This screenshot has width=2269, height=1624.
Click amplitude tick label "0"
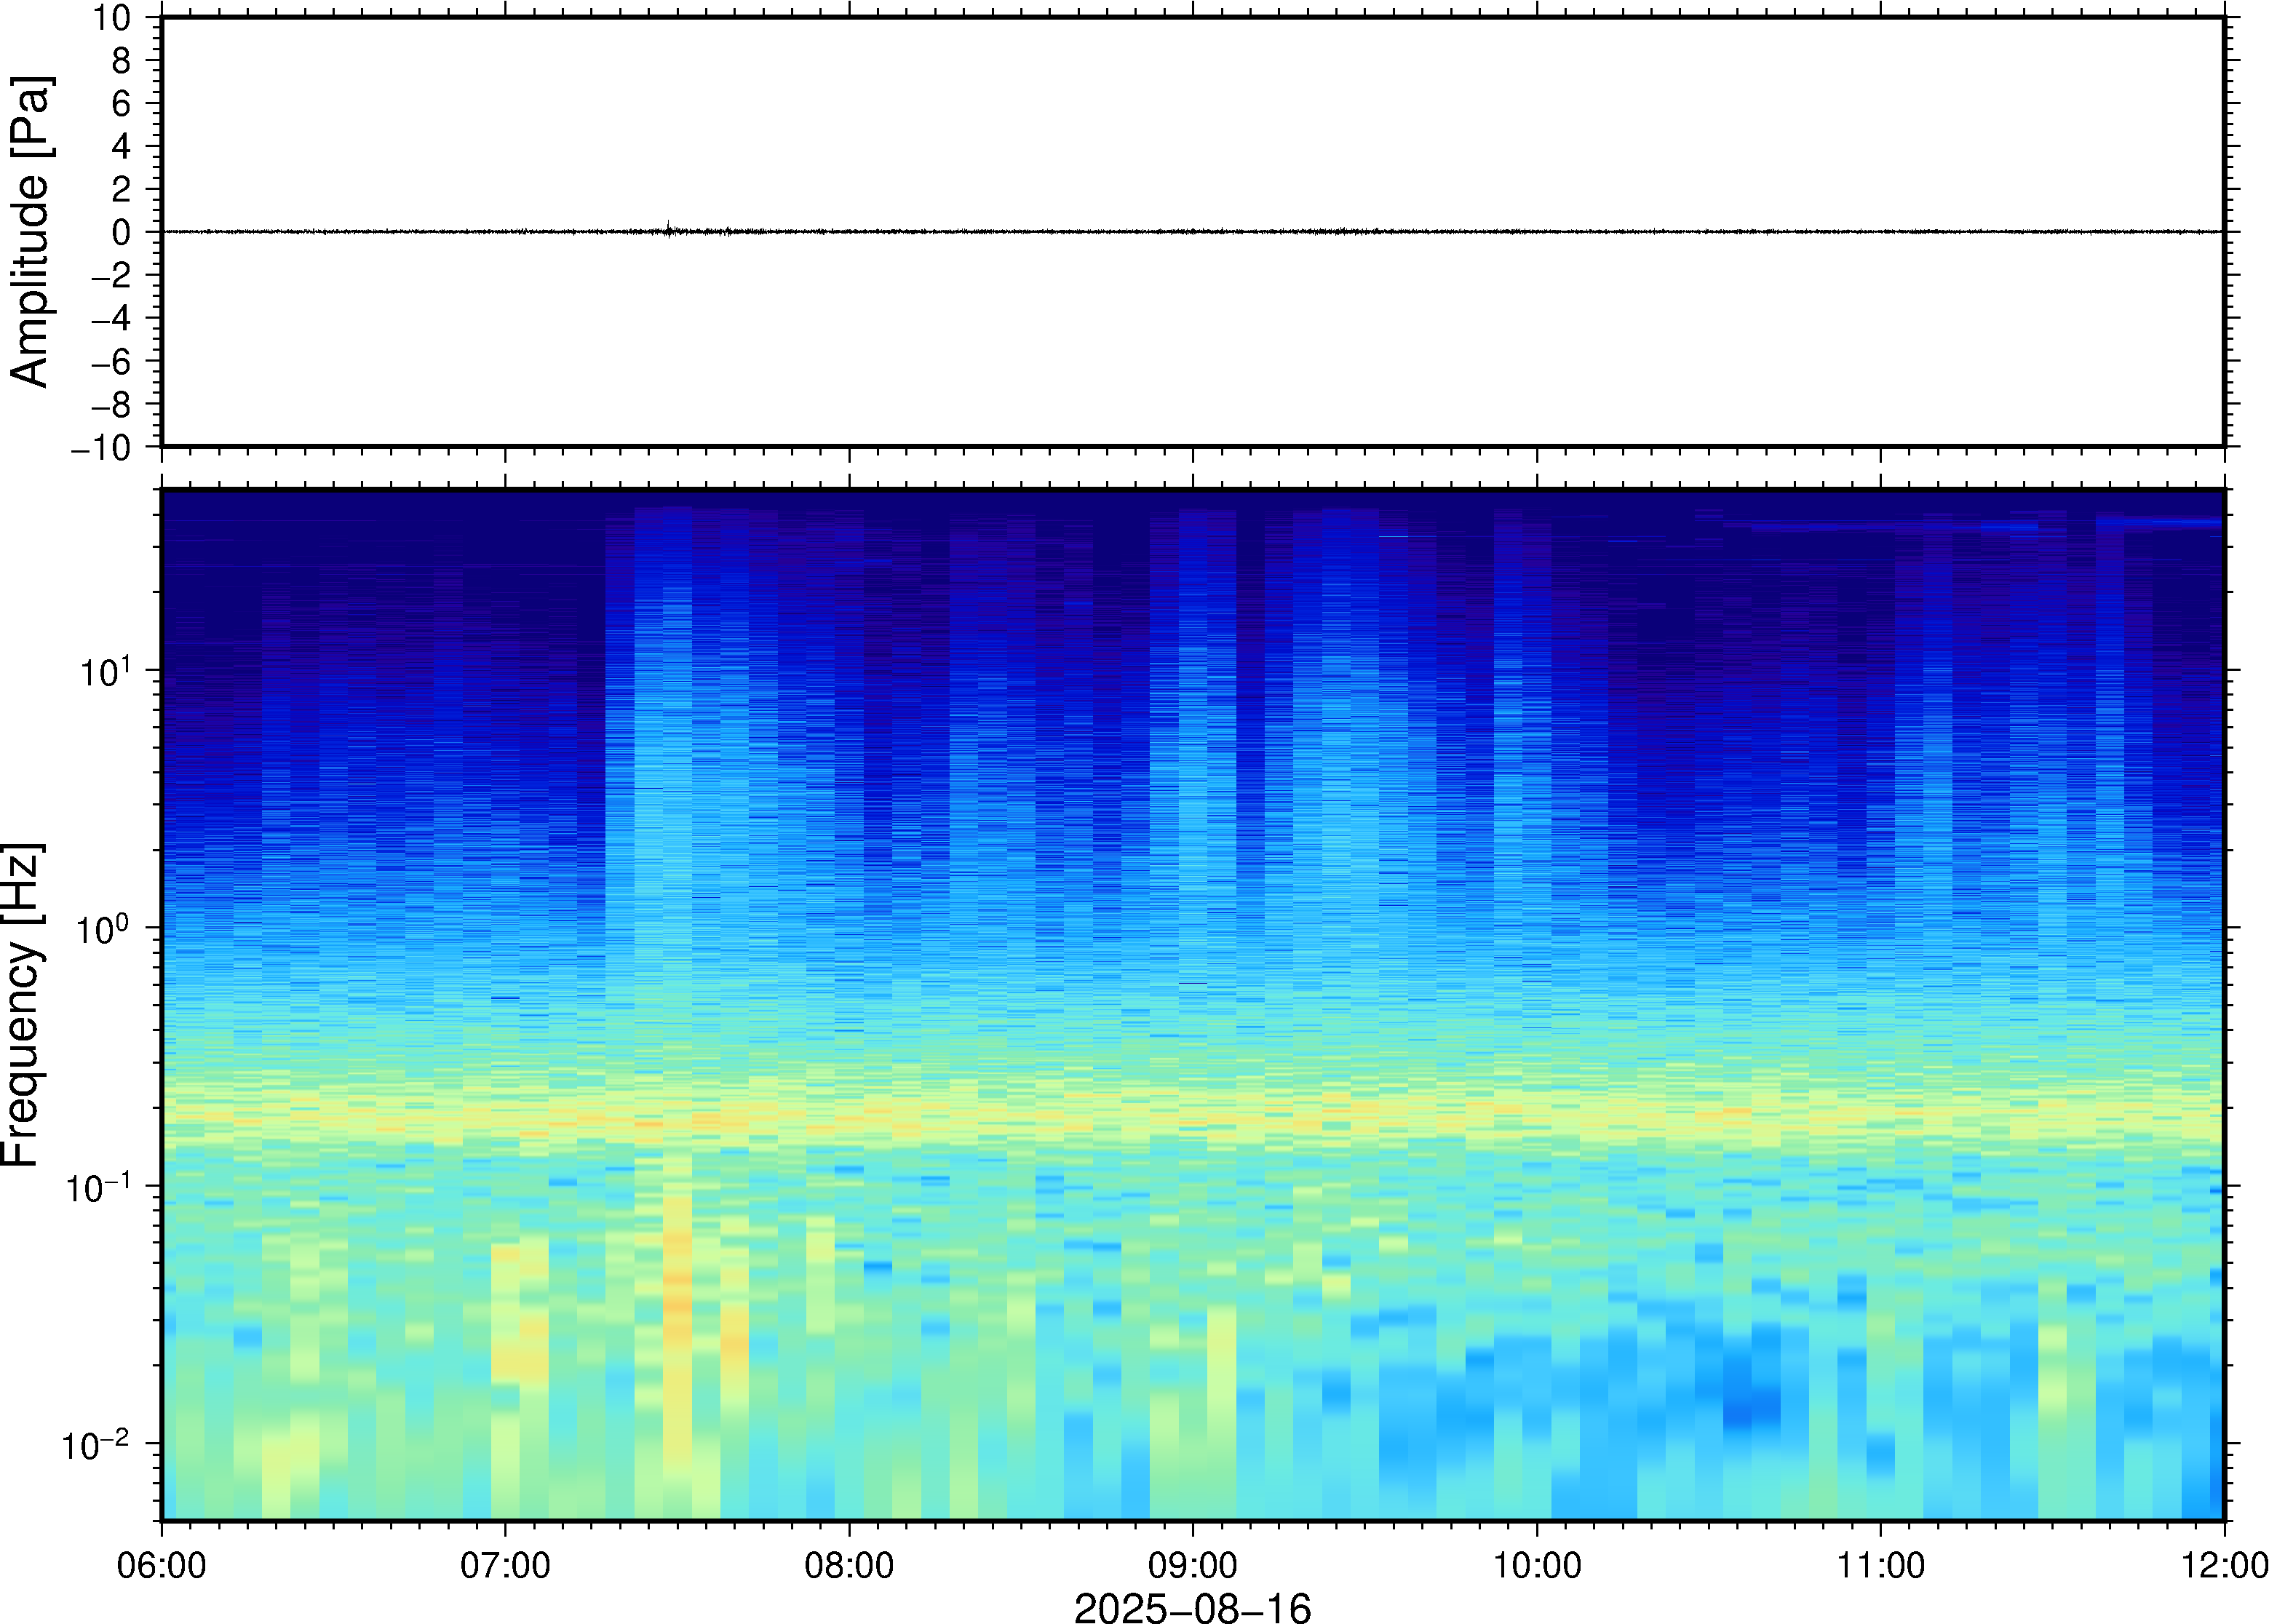tap(121, 232)
